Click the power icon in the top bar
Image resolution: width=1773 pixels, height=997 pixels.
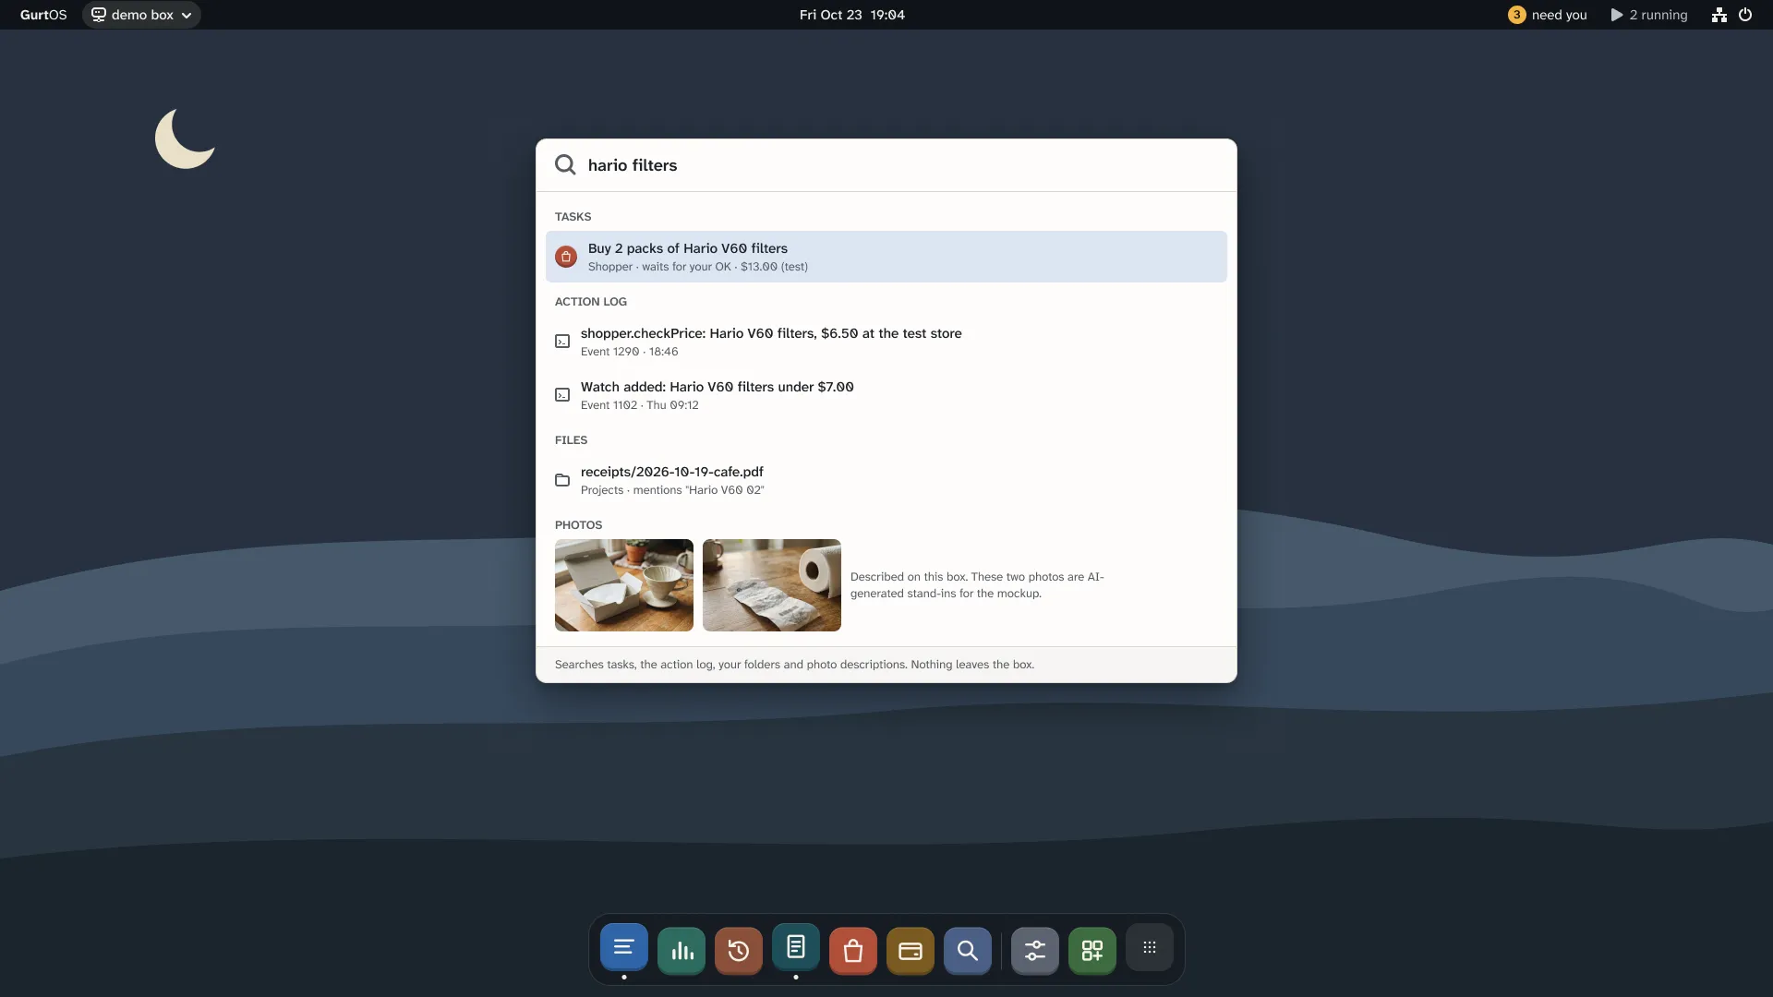(1745, 15)
